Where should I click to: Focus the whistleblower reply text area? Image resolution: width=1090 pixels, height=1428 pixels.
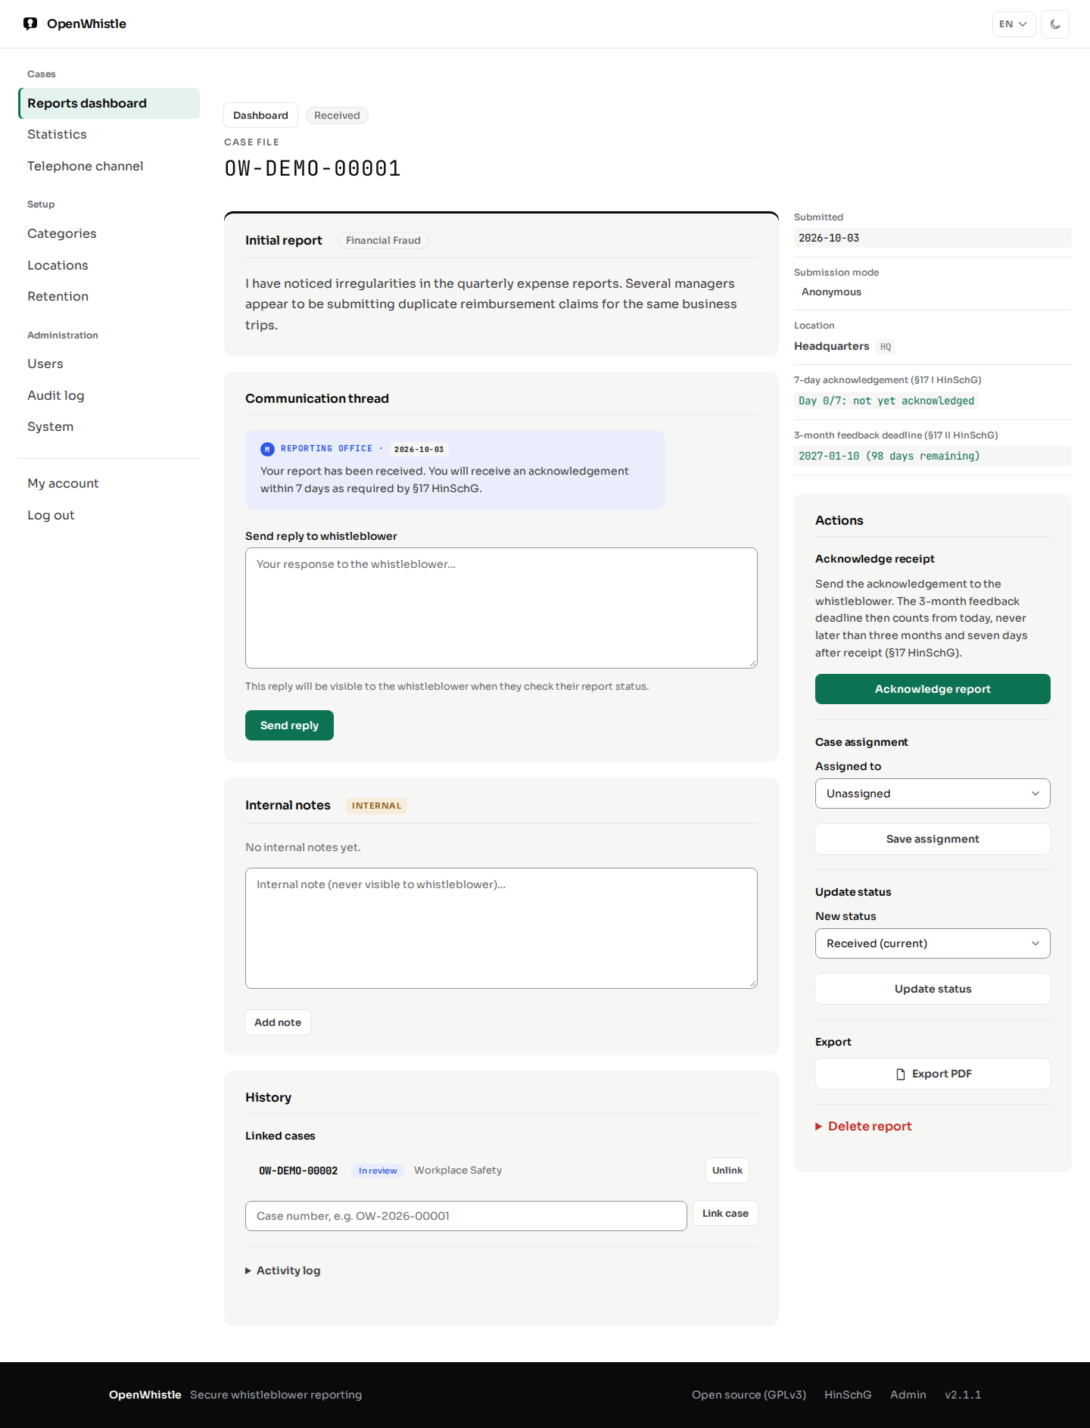tap(501, 608)
